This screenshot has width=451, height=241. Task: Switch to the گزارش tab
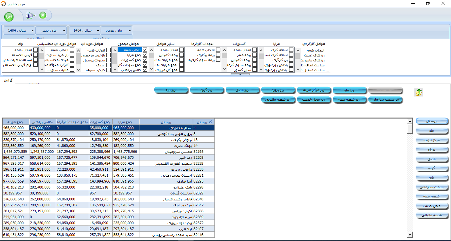tap(7, 81)
